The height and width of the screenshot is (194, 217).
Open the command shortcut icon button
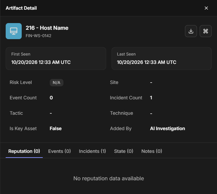206,31
